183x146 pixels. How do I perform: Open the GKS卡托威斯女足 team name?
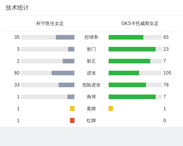140,23
